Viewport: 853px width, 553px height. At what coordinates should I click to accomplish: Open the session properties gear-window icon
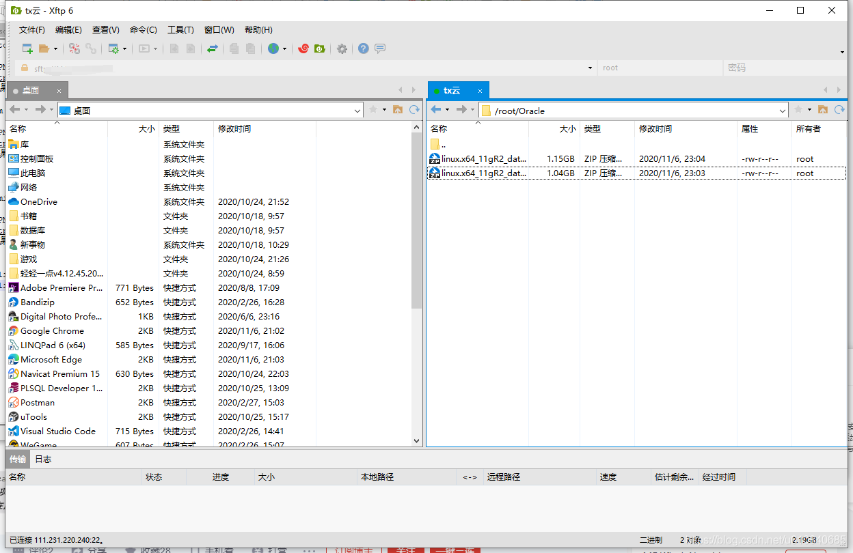point(113,48)
